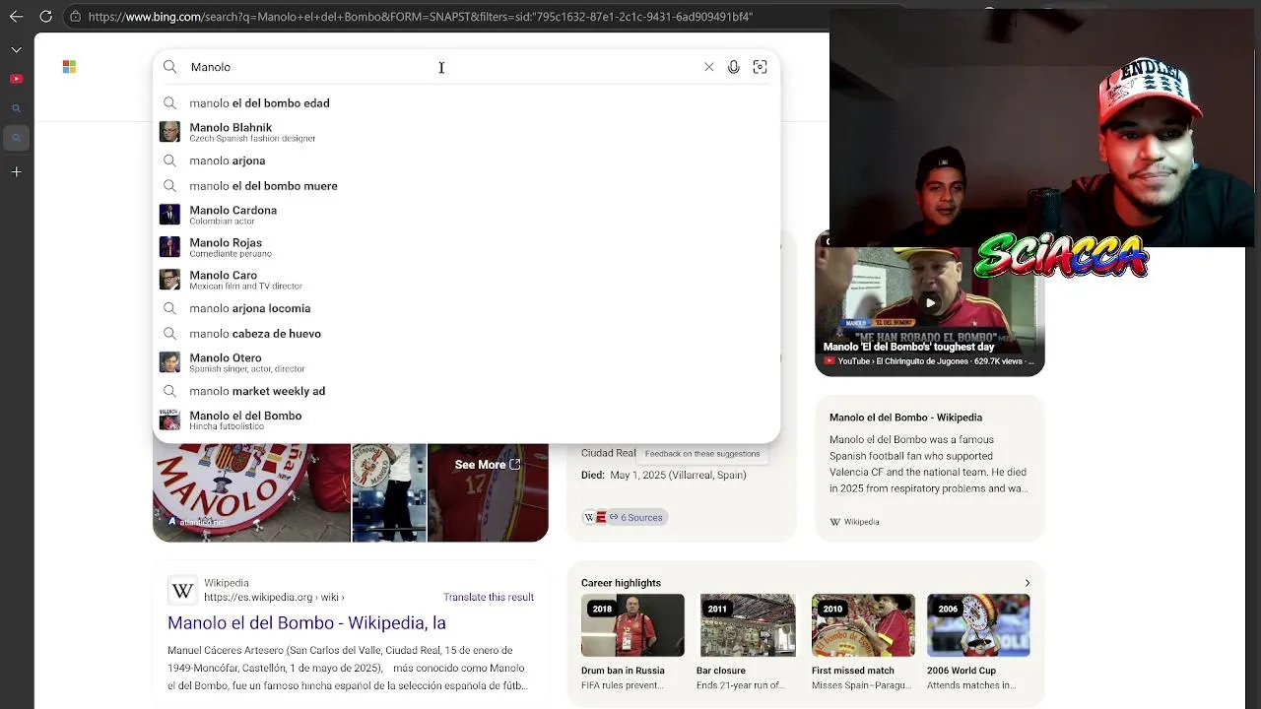Click 'Feedback on these suggestions' link
This screenshot has height=709, width=1261.
[x=701, y=454]
